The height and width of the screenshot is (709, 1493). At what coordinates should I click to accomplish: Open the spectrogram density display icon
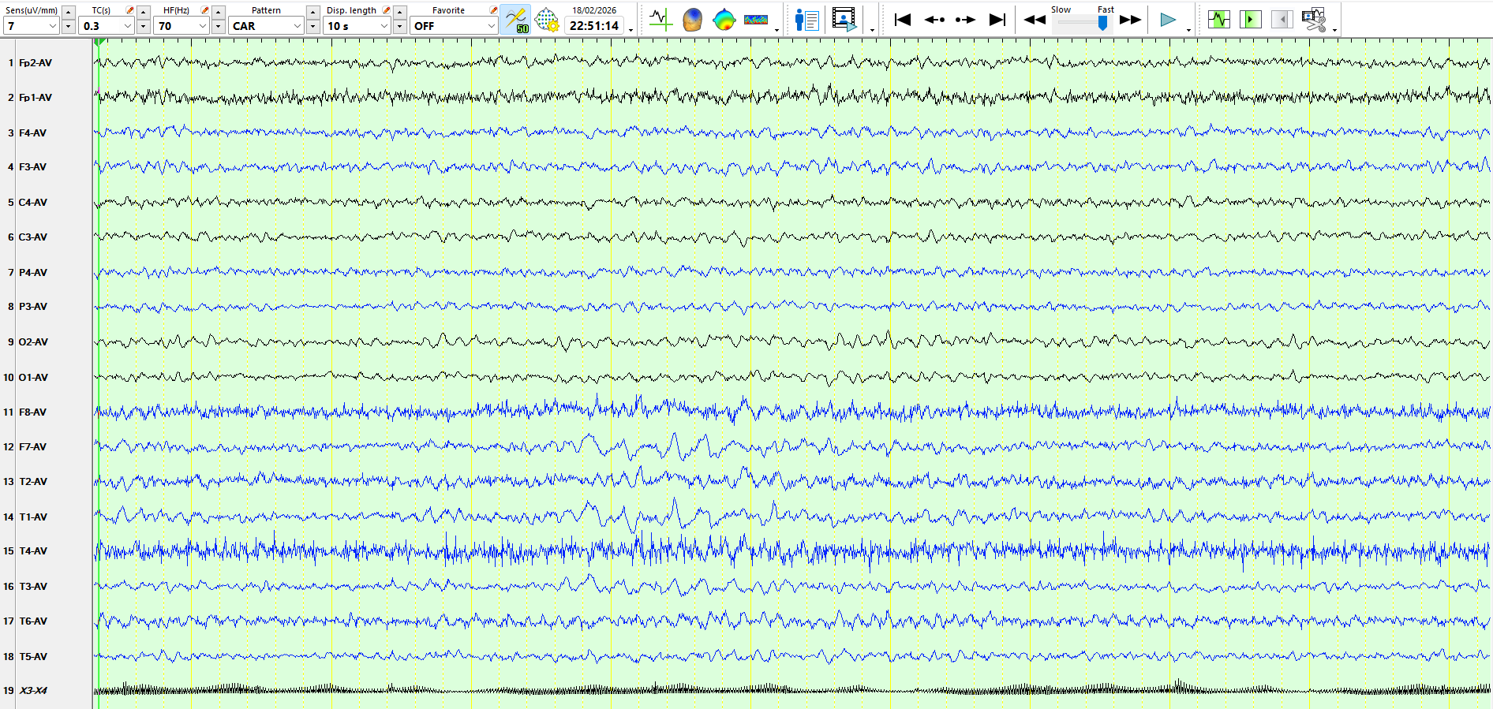756,20
